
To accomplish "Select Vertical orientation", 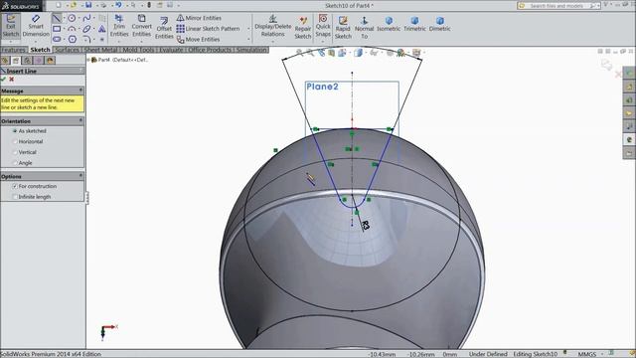I will coord(25,152).
